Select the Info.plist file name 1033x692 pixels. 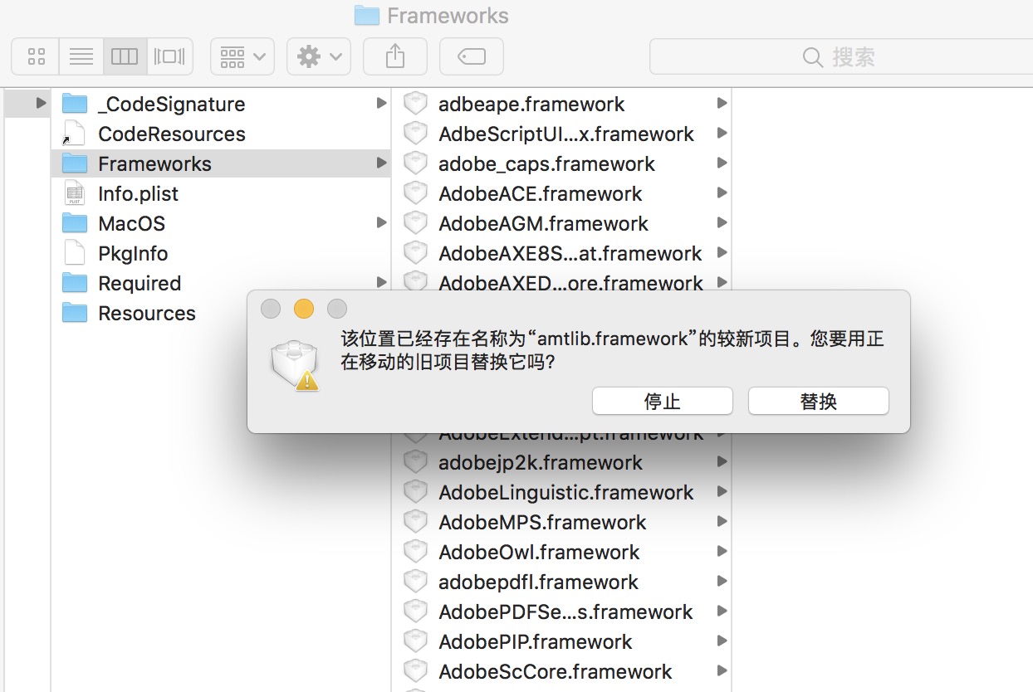(138, 193)
